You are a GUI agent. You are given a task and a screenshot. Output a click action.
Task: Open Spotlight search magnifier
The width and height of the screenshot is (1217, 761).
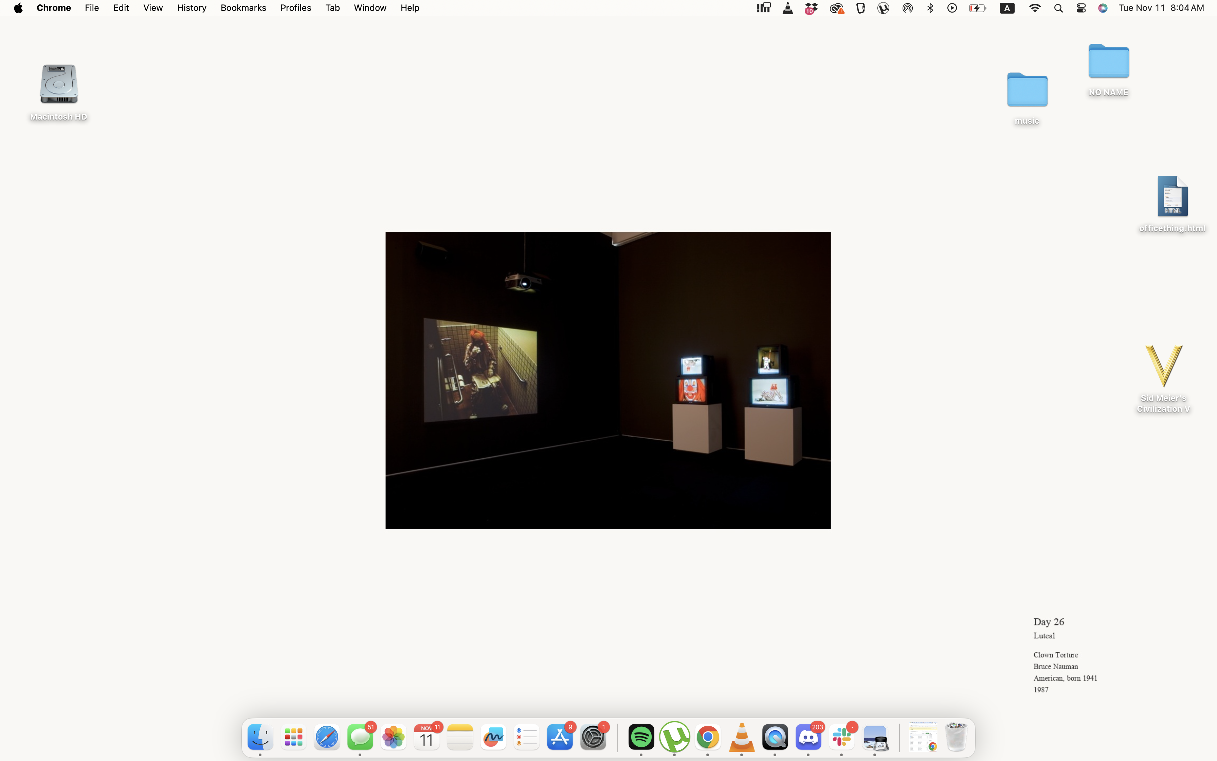[x=1058, y=8]
